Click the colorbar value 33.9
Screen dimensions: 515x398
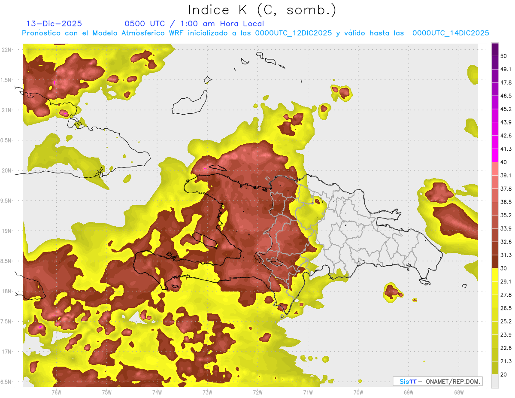coord(506,228)
